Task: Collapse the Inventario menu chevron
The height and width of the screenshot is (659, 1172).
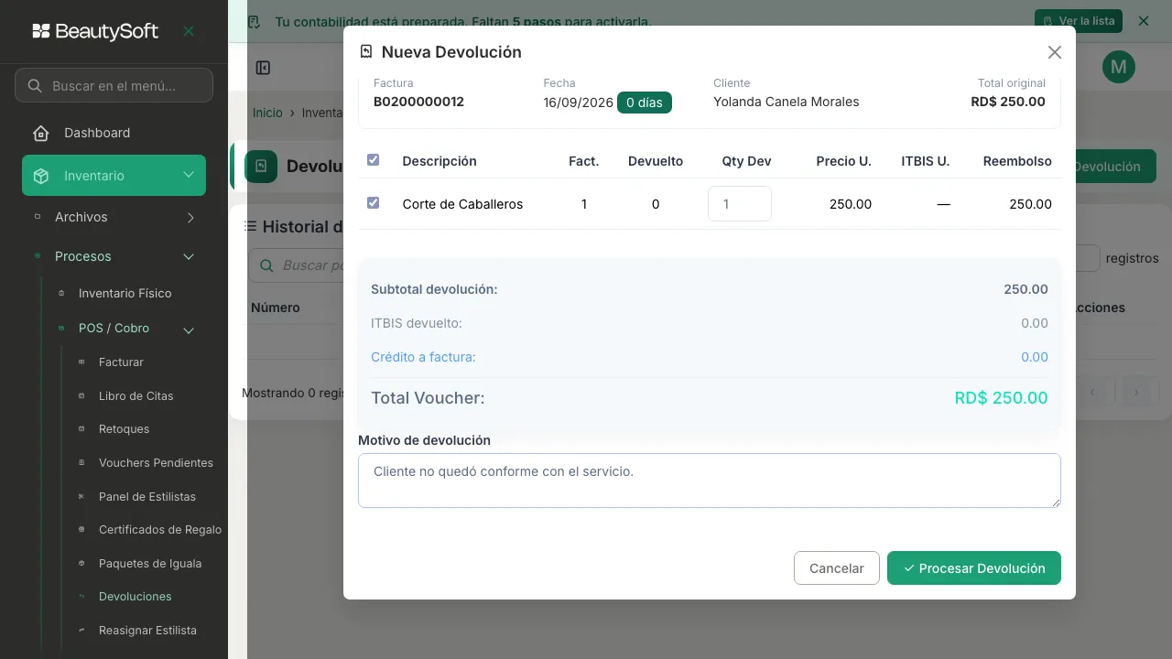Action: point(189,175)
